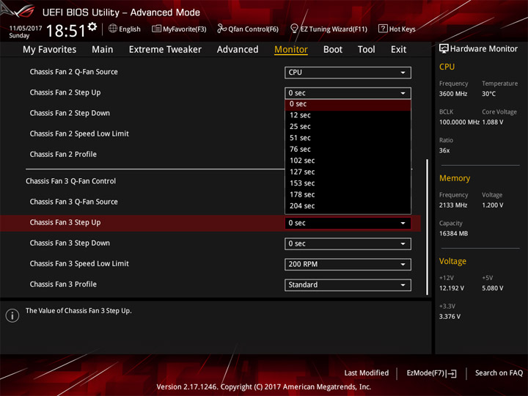528x396 pixels.
Task: Select Chassis Fan 3 Speed Low Limit label
Action: (x=79, y=264)
